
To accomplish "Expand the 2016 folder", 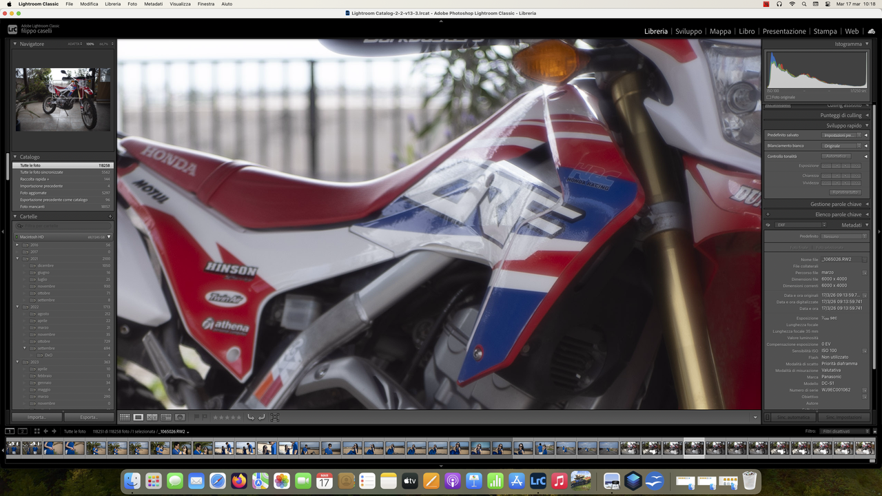I will tap(18, 245).
